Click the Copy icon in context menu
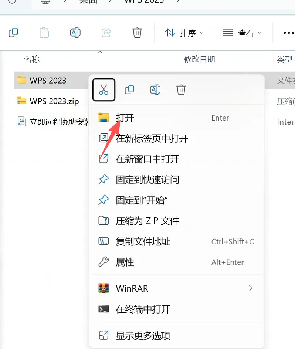This screenshot has height=349, width=295. [x=129, y=90]
